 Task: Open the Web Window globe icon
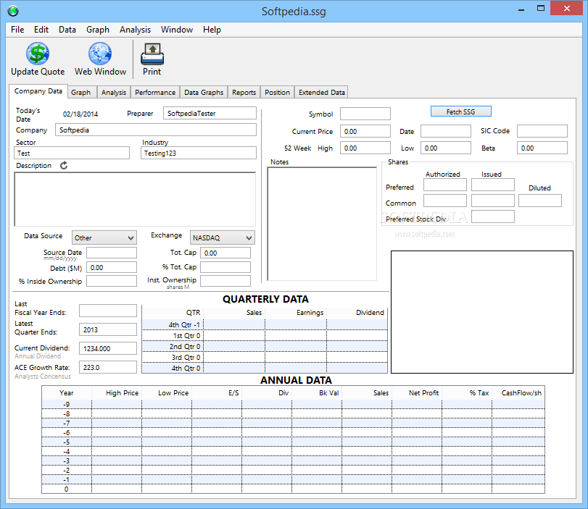100,54
